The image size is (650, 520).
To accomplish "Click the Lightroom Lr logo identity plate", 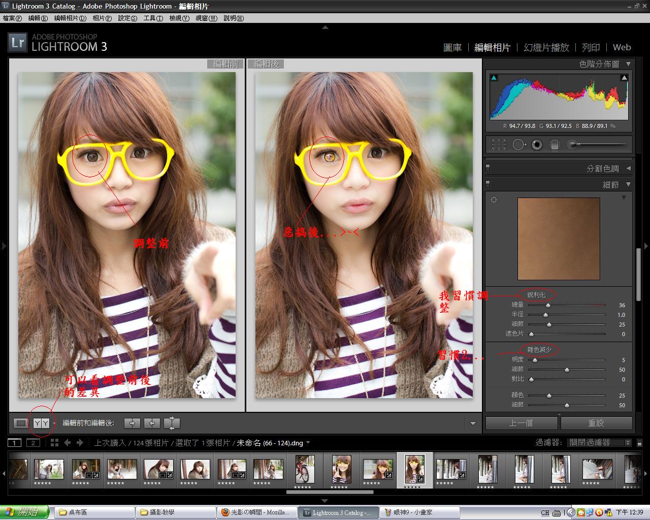I will [x=17, y=43].
